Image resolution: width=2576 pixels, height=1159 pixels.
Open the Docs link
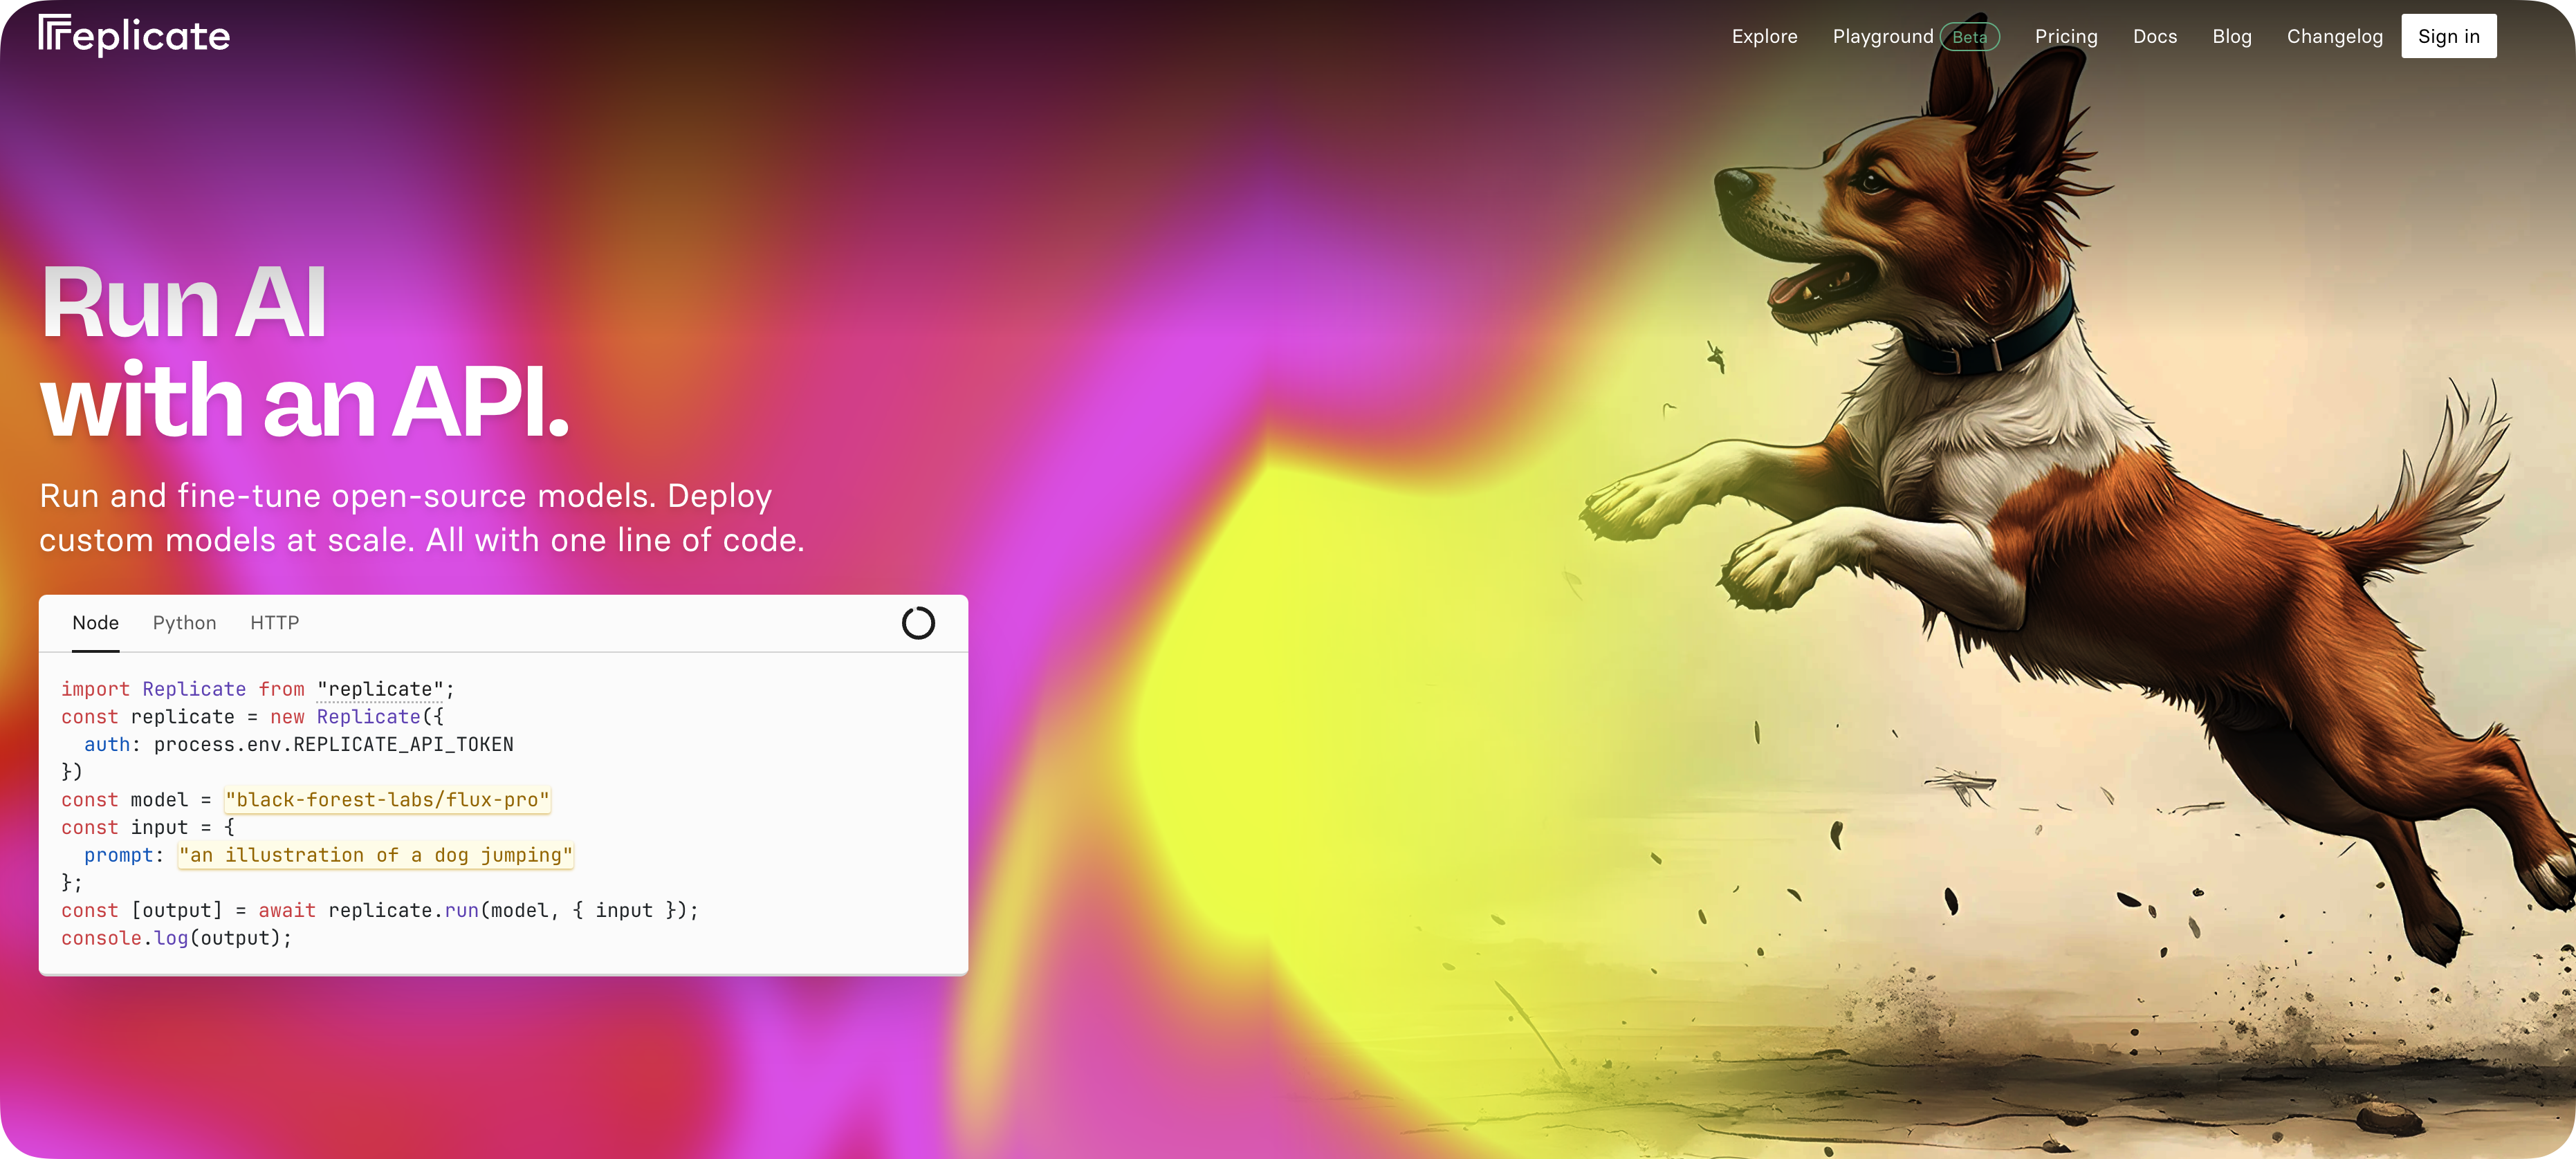(x=2154, y=37)
